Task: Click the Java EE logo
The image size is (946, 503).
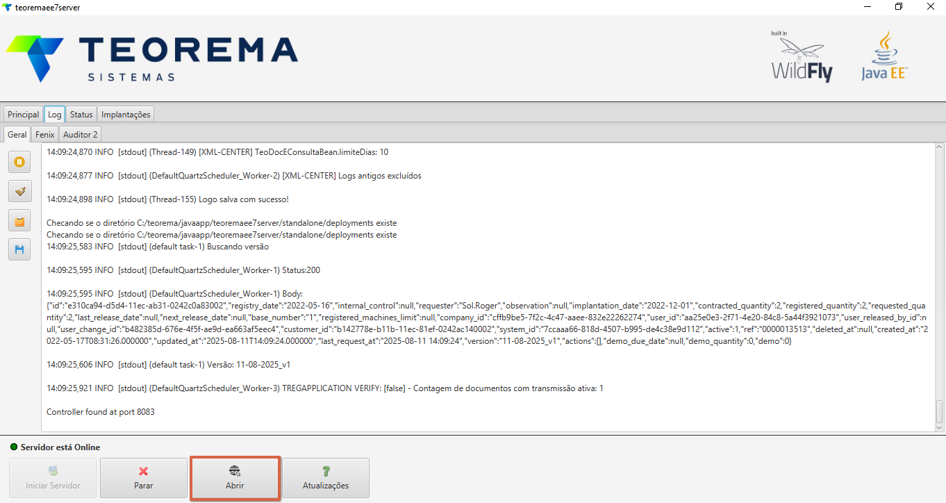Action: pyautogui.click(x=884, y=56)
